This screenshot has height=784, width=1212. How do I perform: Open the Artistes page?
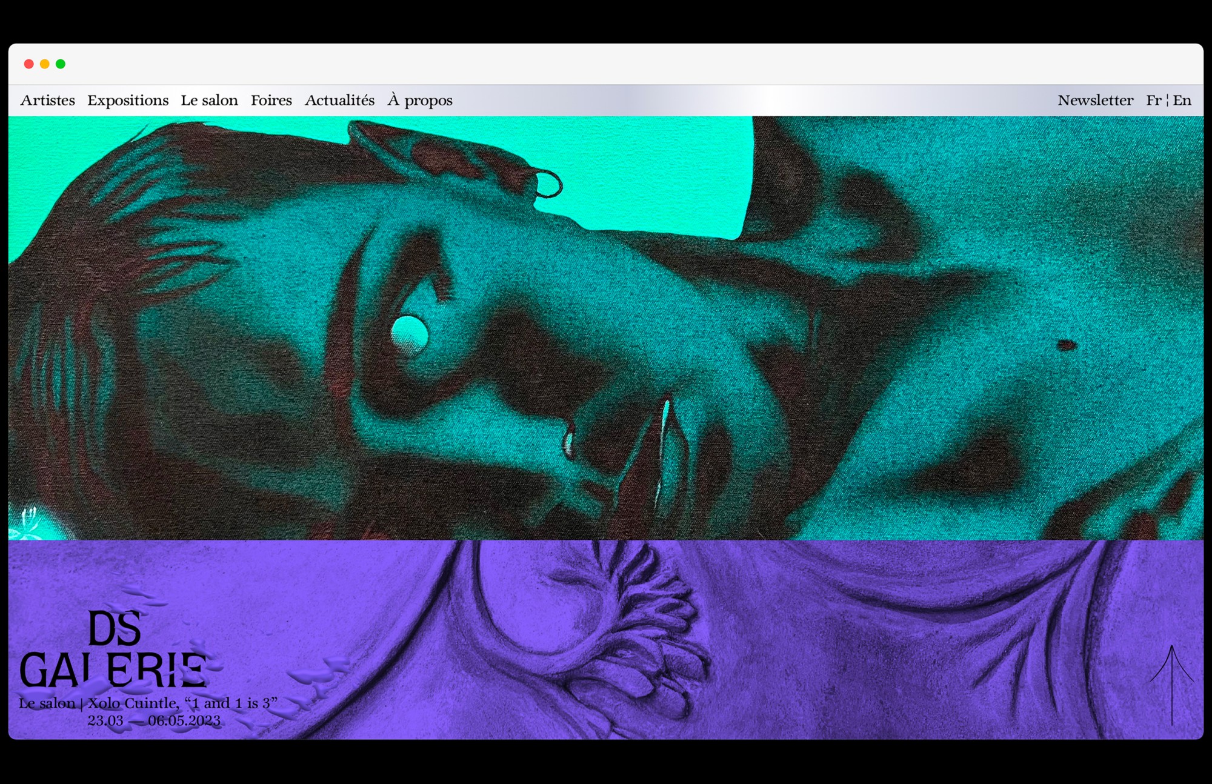48,101
